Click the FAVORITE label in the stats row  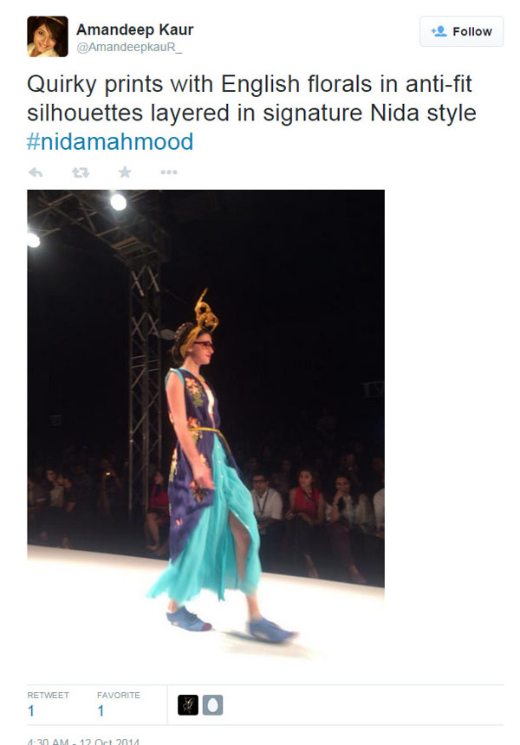119,695
